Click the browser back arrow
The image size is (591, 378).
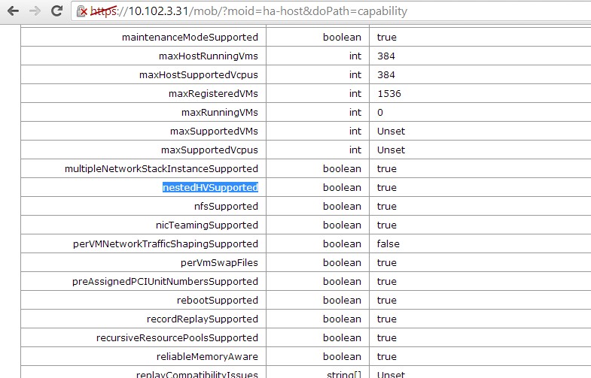click(x=12, y=11)
